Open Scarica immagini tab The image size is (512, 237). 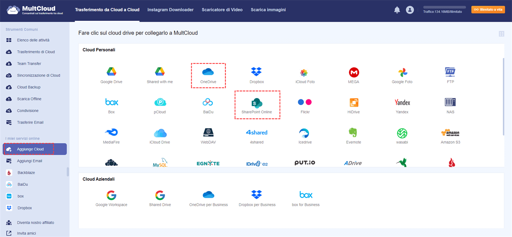pyautogui.click(x=268, y=10)
